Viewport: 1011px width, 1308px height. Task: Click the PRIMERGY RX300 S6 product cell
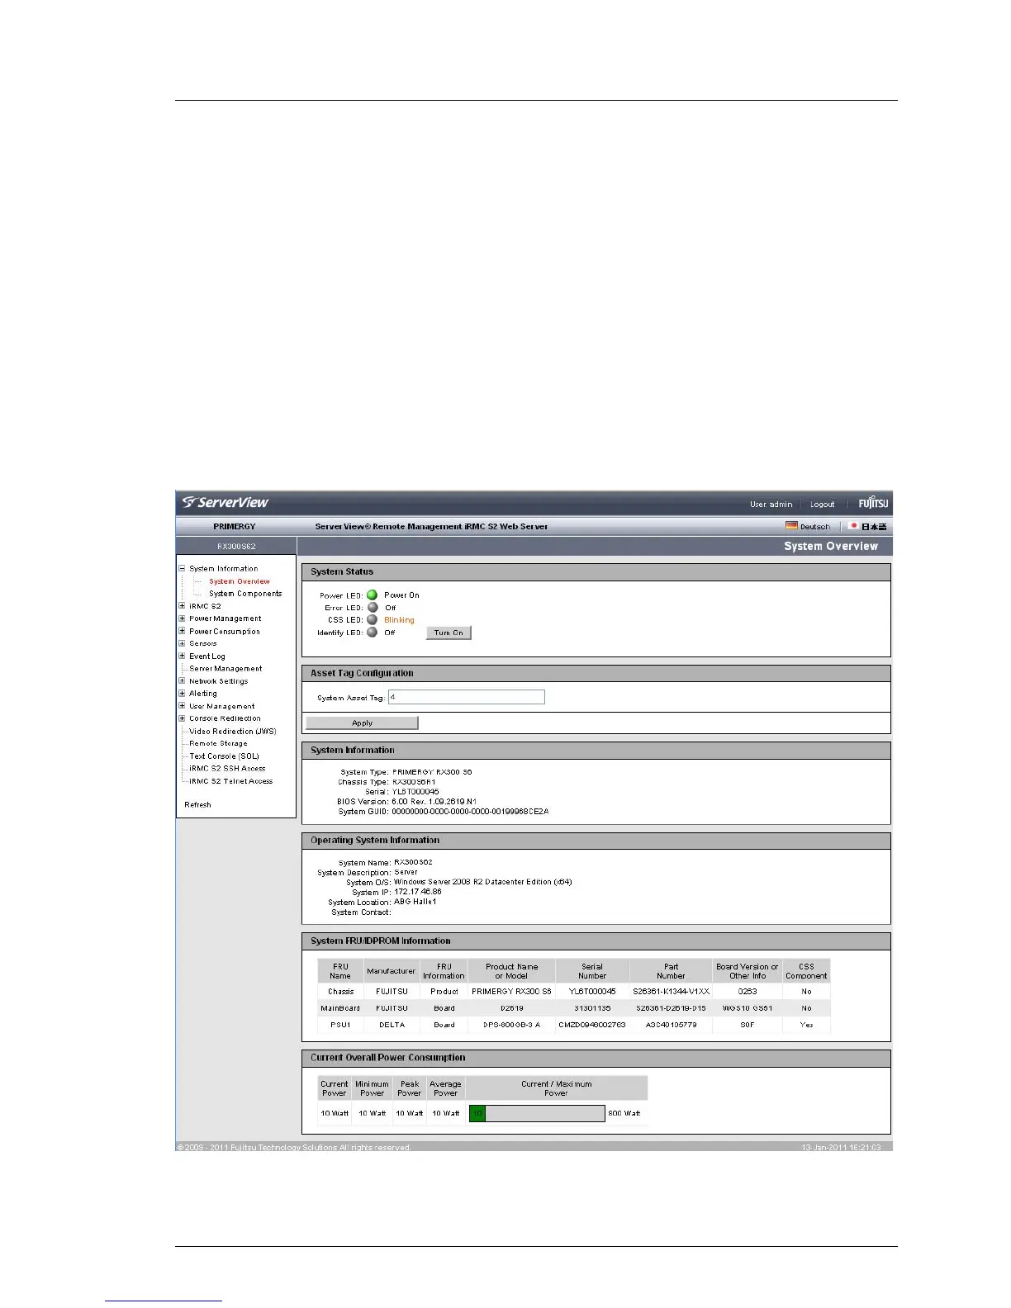click(x=511, y=992)
